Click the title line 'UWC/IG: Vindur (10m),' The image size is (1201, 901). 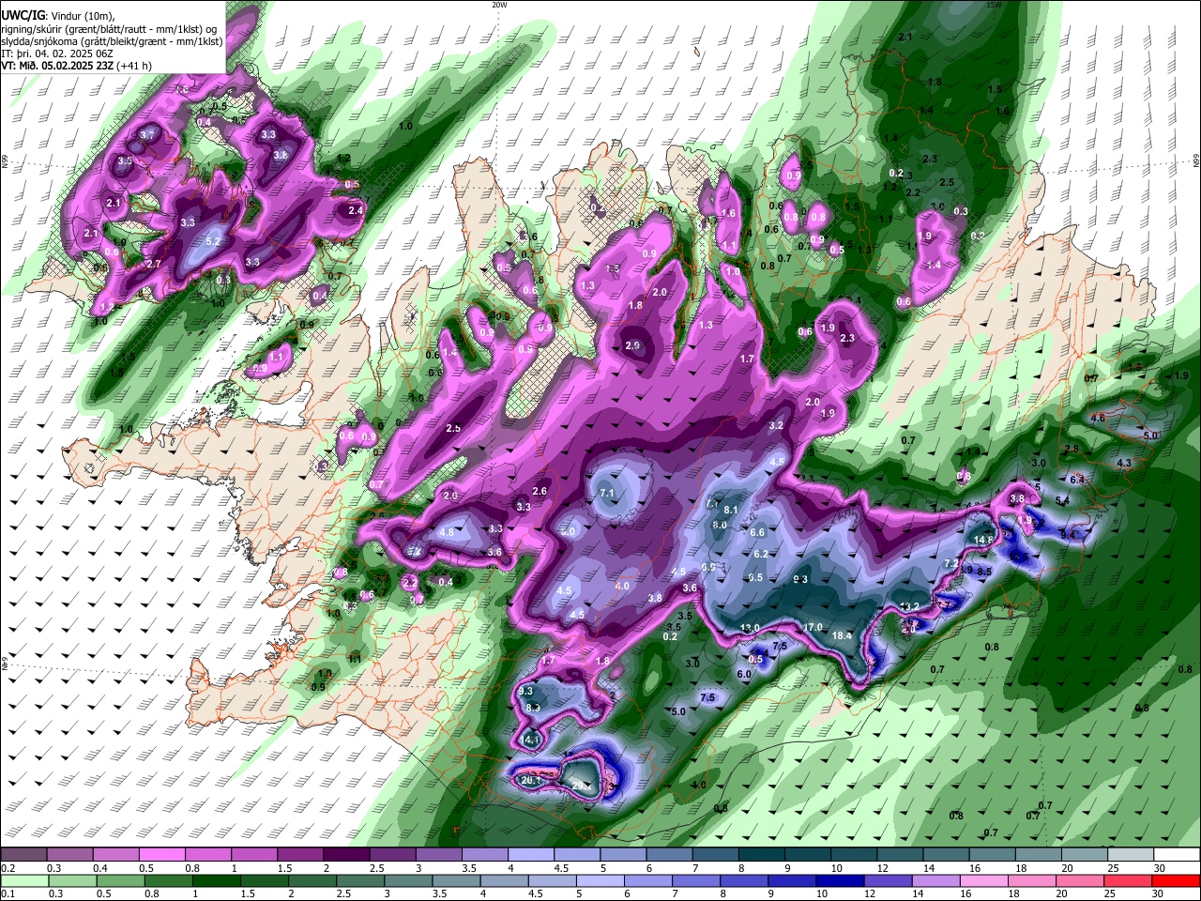click(58, 16)
